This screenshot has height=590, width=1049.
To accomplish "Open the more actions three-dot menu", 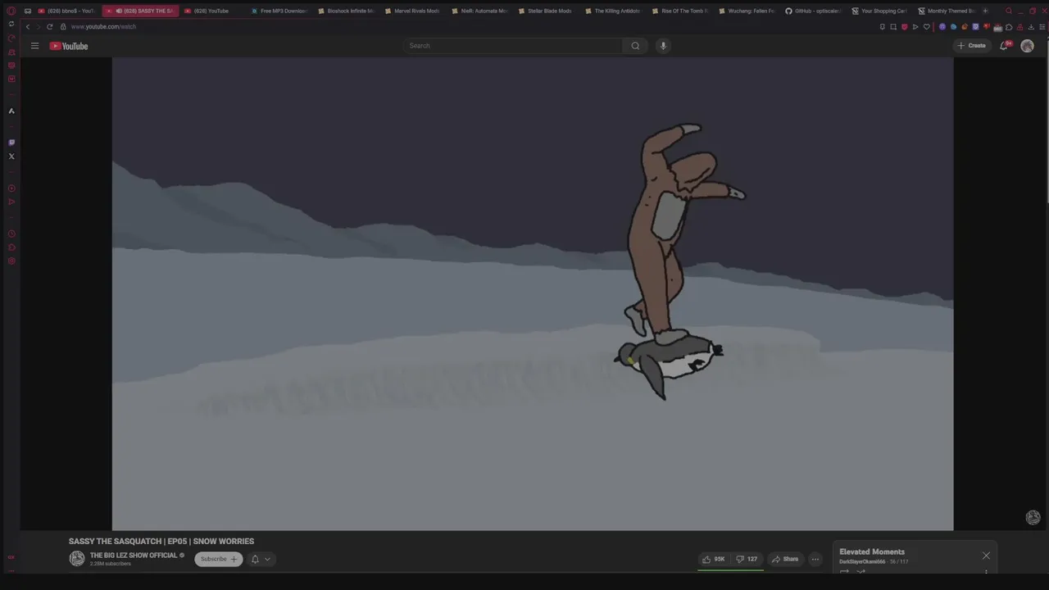I will (815, 559).
